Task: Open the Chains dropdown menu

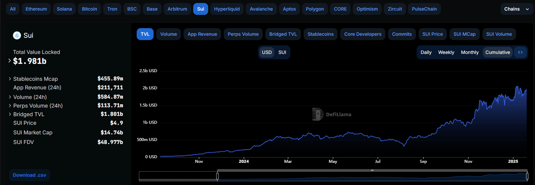Action: point(517,9)
